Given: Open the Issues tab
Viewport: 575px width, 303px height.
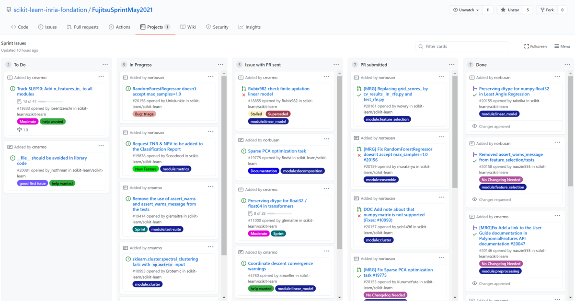Looking at the screenshot, I should point(47,27).
